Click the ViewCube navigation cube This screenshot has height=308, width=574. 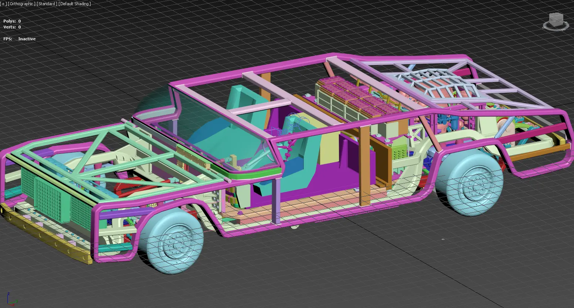point(556,19)
